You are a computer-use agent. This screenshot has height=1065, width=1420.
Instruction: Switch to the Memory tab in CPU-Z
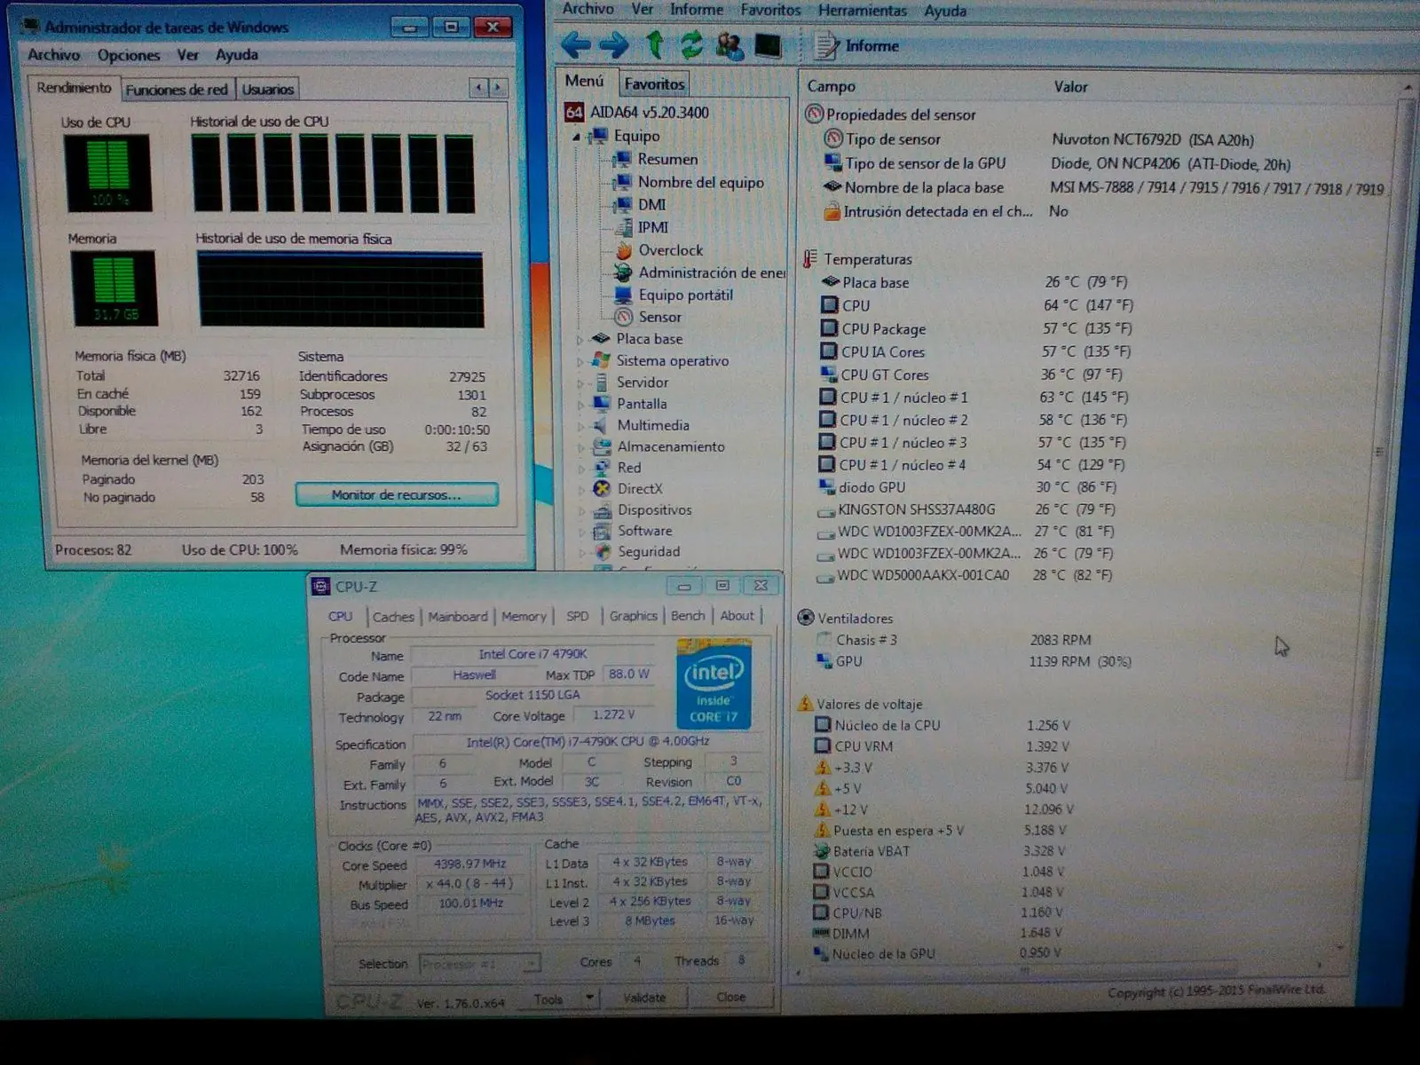[524, 616]
